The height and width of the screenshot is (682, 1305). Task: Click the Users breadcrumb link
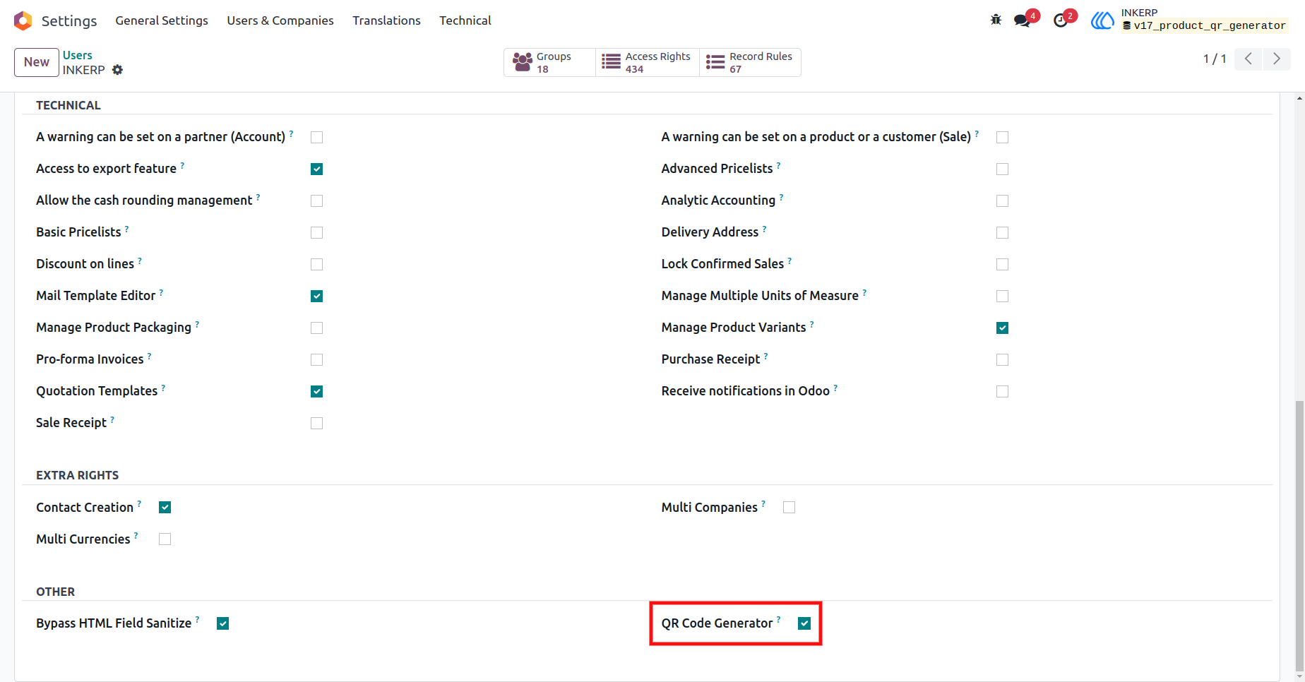coord(78,55)
